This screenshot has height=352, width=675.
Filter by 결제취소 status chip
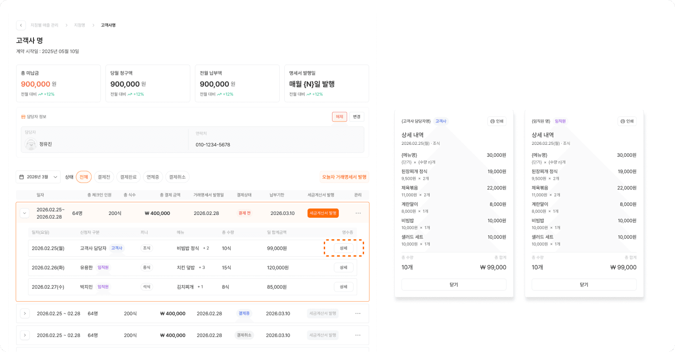coord(177,177)
